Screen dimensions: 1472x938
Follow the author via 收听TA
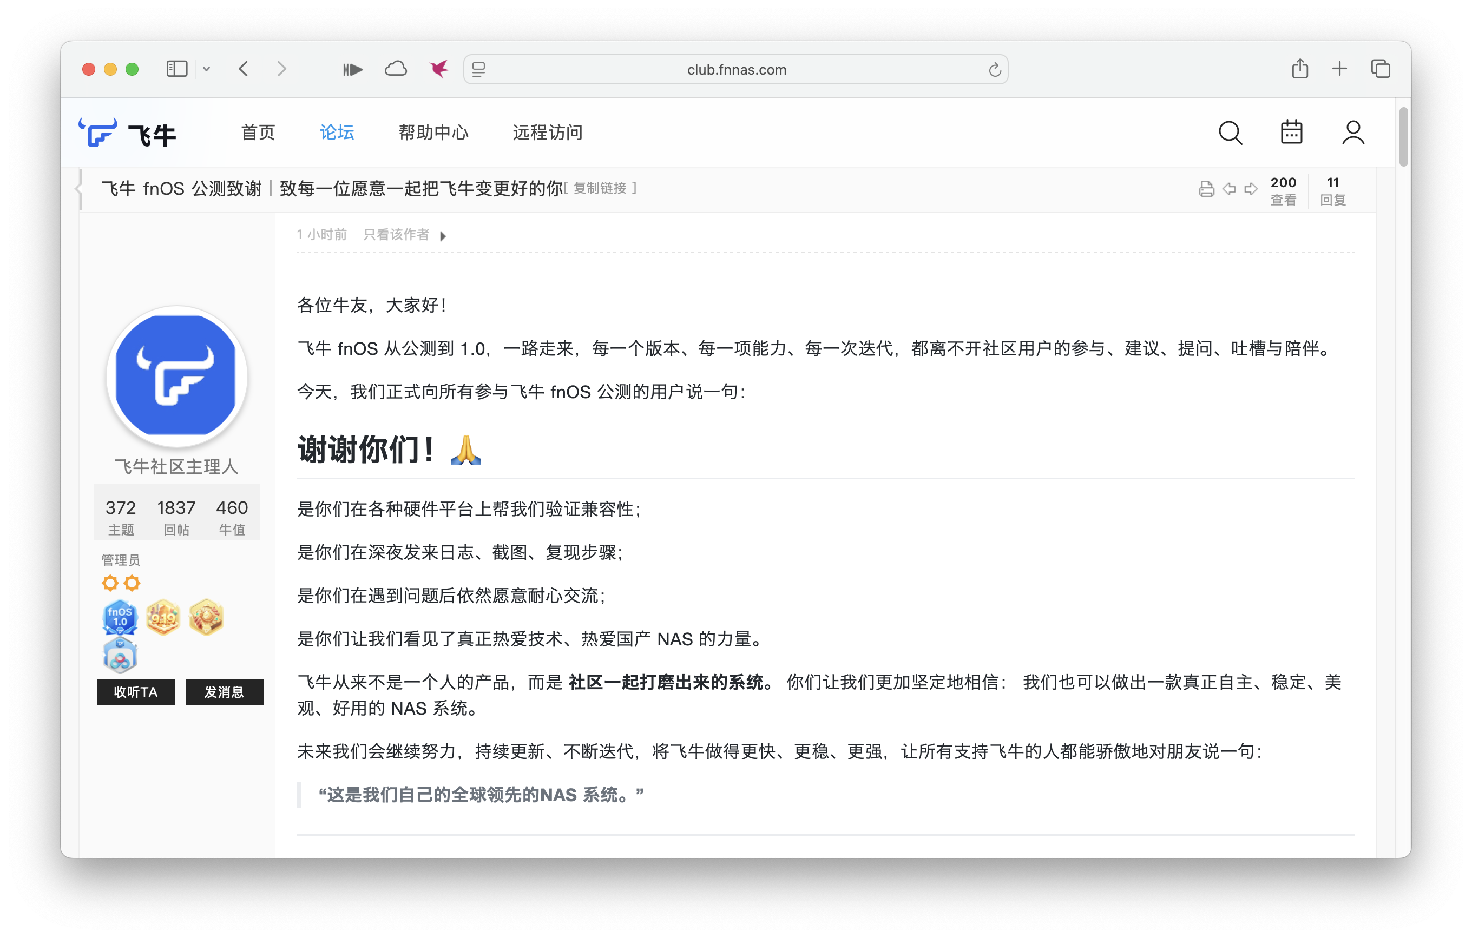coord(135,692)
